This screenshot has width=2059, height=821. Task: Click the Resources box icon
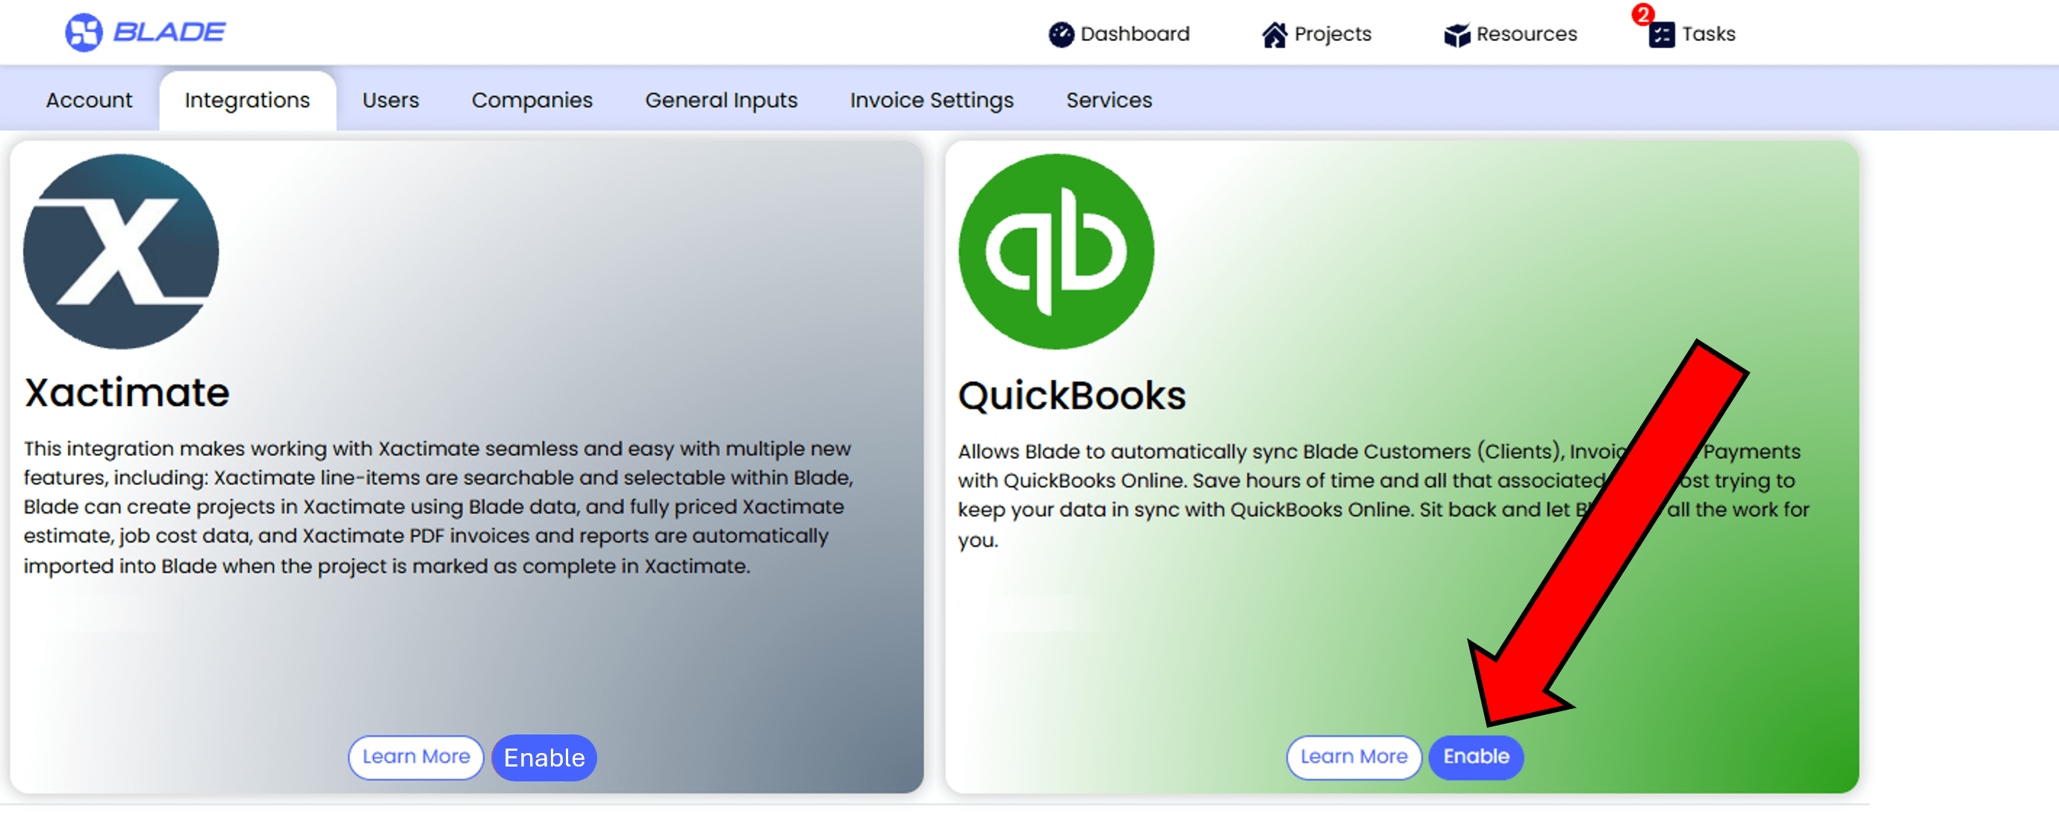1457,35
